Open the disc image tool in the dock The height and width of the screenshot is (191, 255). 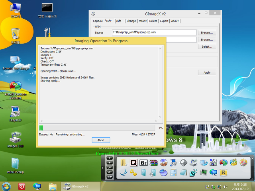click(163, 163)
